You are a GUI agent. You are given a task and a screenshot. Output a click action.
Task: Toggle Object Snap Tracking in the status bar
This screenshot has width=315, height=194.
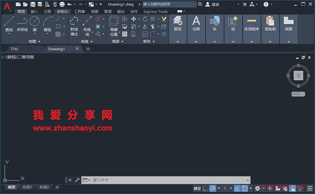[x=237, y=188]
